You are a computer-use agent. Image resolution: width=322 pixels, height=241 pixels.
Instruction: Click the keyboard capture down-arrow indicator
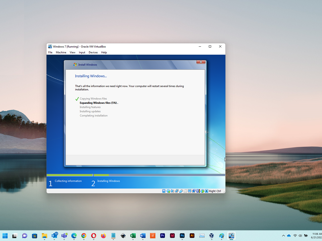coord(206,191)
